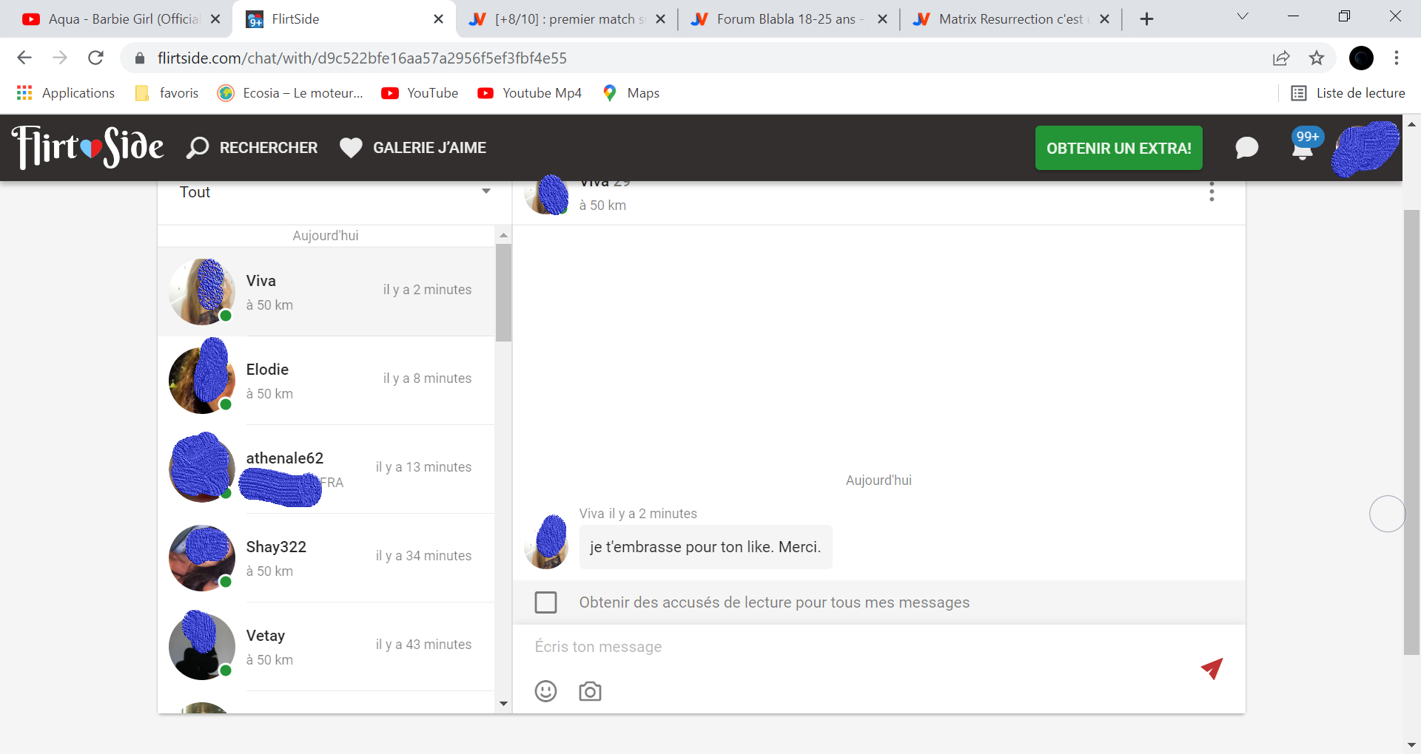Viewport: 1421px width, 754px height.
Task: Open a new browser tab
Action: point(1146,19)
